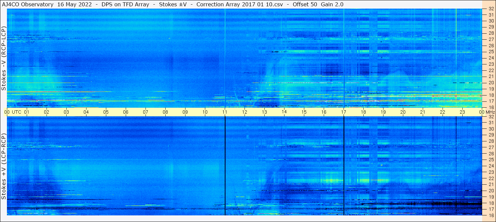
Task: Select the 21 hour mark on time axis
Action: pos(423,112)
